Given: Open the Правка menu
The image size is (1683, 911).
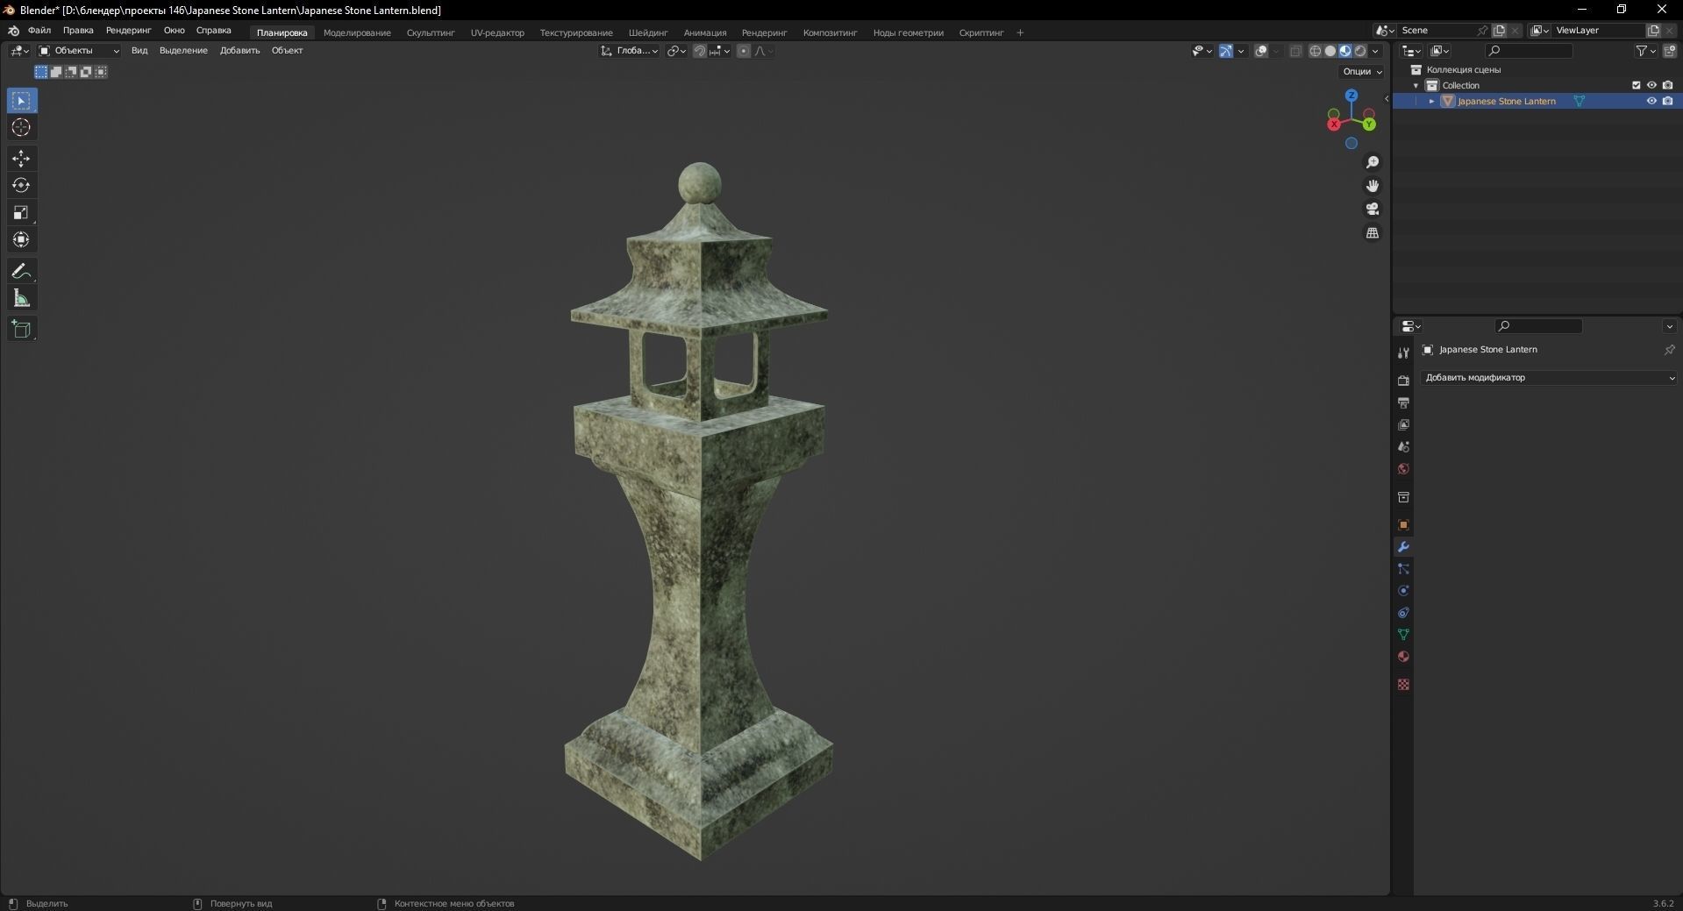Looking at the screenshot, I should [78, 31].
